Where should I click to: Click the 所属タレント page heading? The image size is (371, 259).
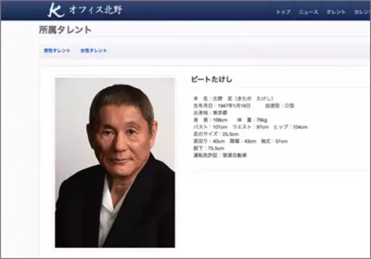[65, 30]
